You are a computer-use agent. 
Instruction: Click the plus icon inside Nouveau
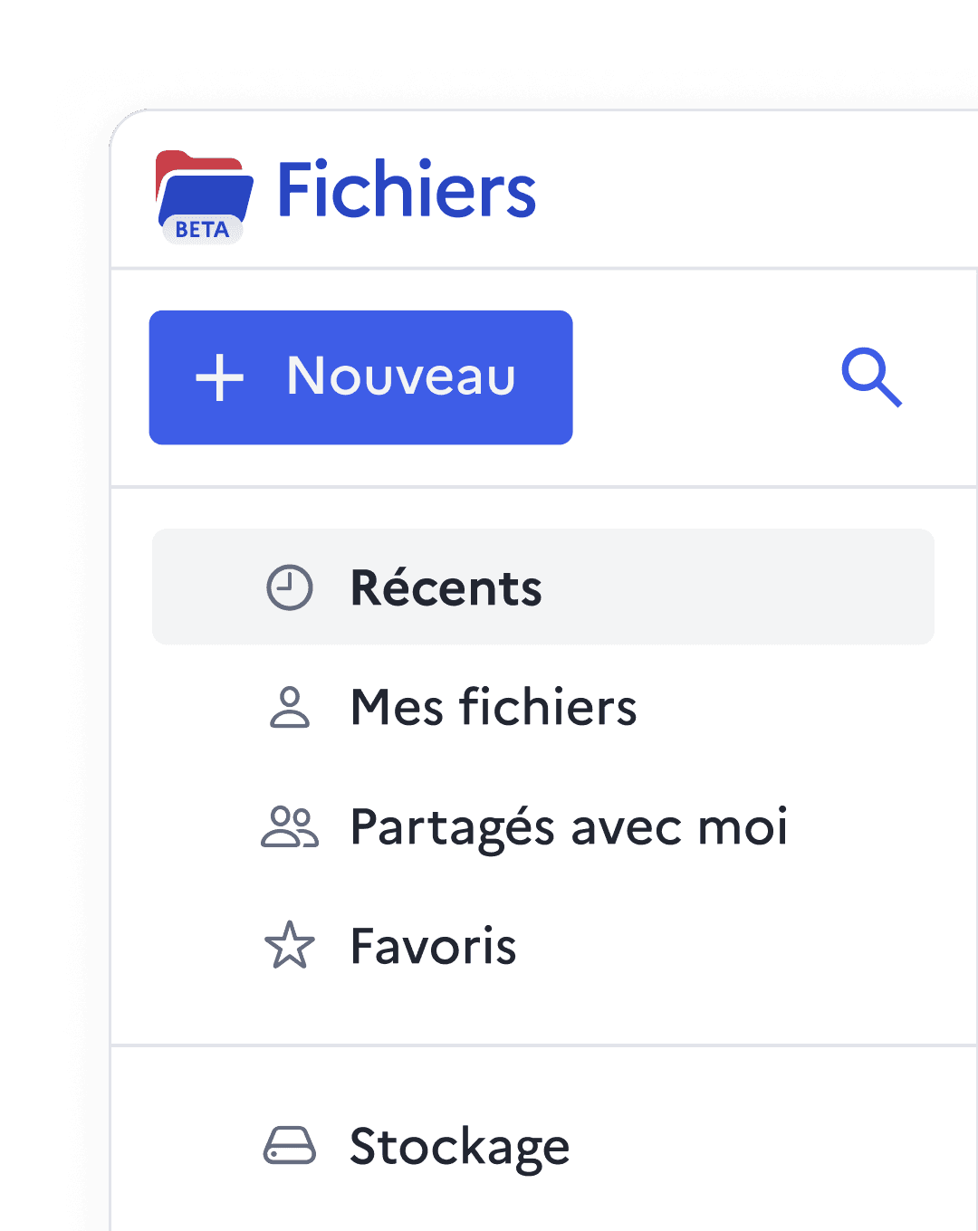(x=220, y=377)
